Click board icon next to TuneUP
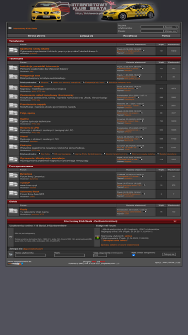 click(x=13, y=184)
